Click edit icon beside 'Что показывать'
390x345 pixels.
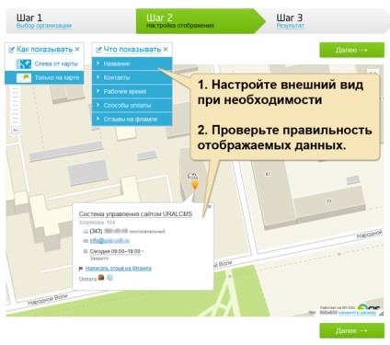[98, 50]
